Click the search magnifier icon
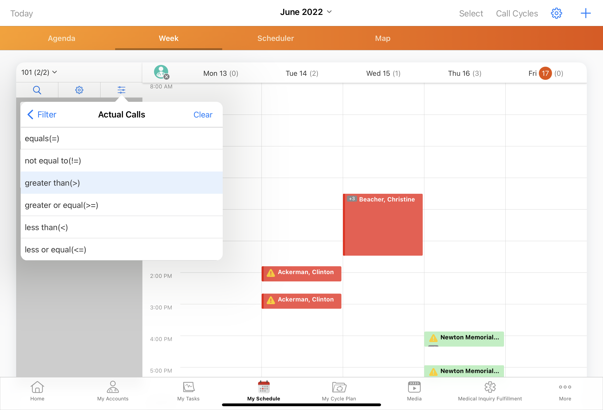The height and width of the screenshot is (410, 603). pos(37,90)
